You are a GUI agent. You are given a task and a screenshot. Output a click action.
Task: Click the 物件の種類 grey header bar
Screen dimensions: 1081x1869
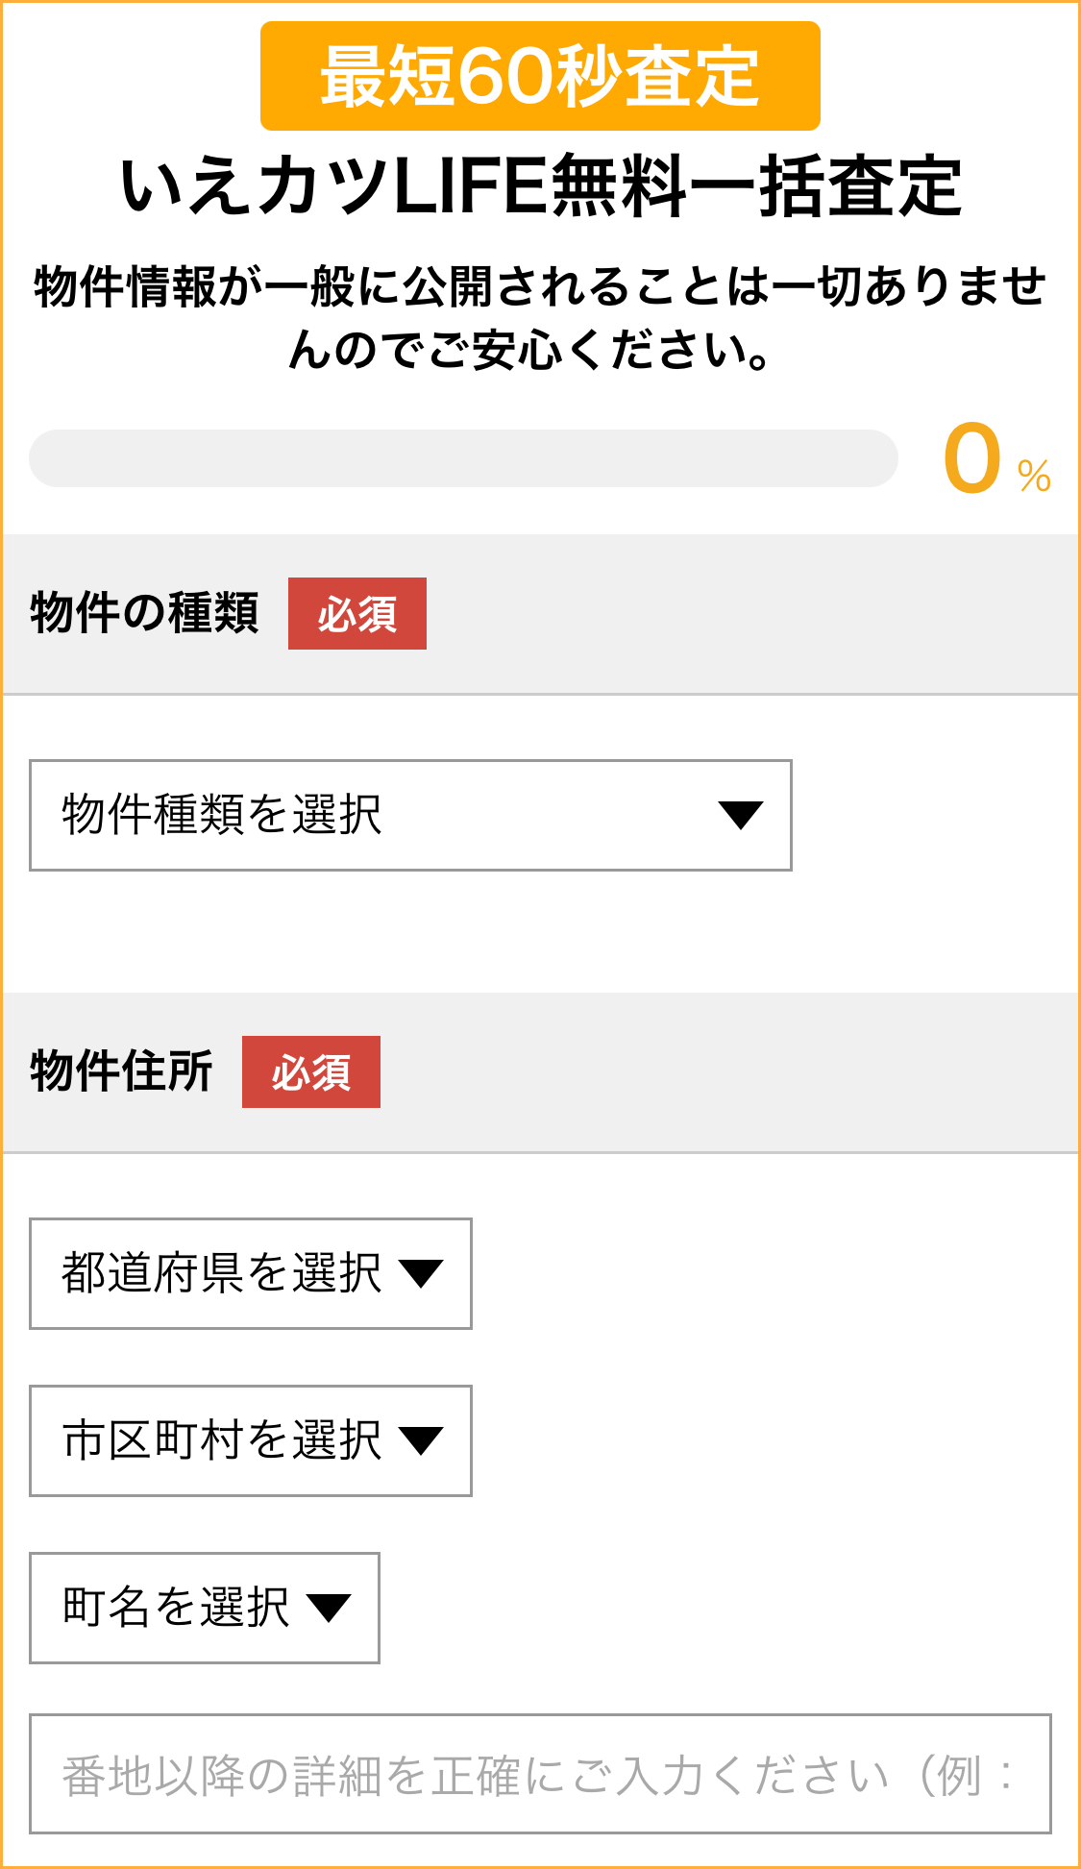click(749, 614)
